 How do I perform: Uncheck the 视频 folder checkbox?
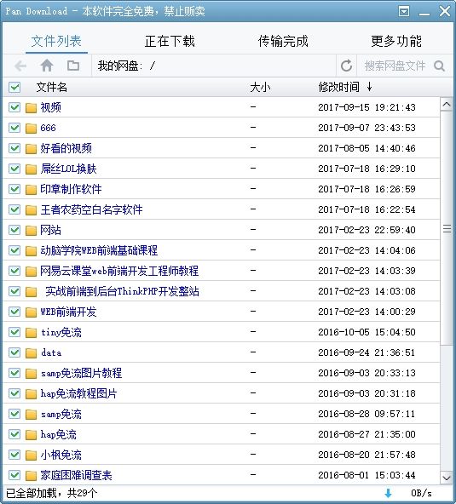[14, 107]
